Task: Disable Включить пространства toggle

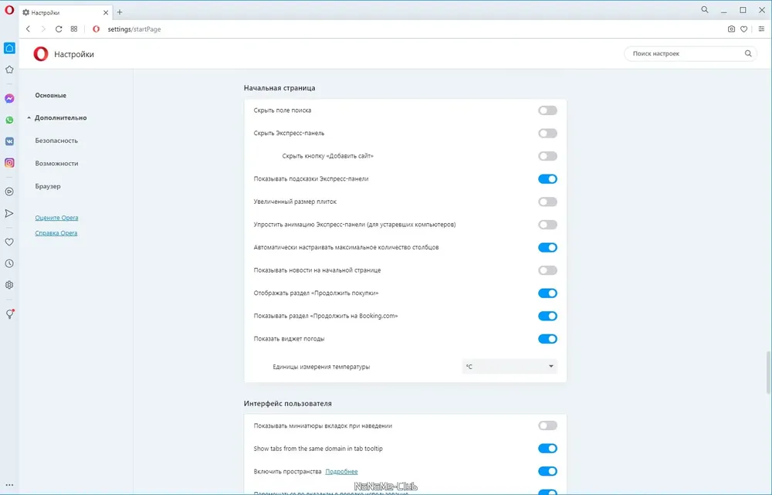Action: coord(547,471)
